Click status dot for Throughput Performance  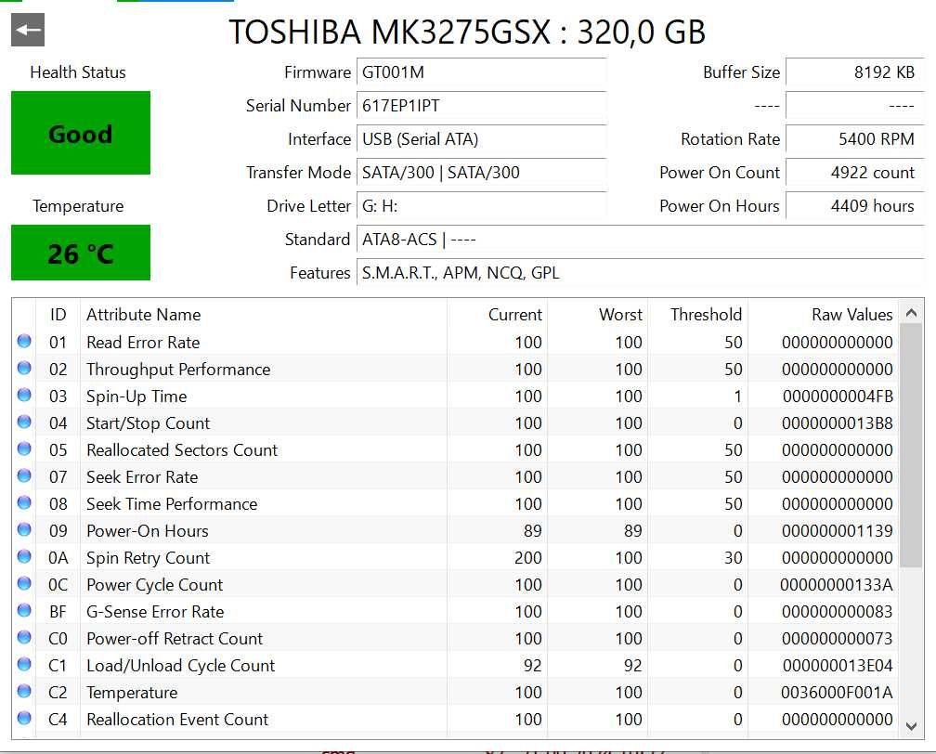click(24, 368)
